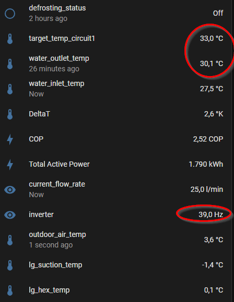Click thermometer icon for lg_hex_temp
Viewport: 234px width, 302px height.
point(10,290)
